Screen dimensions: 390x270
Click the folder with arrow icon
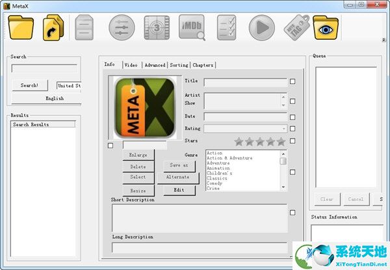[x=54, y=27]
